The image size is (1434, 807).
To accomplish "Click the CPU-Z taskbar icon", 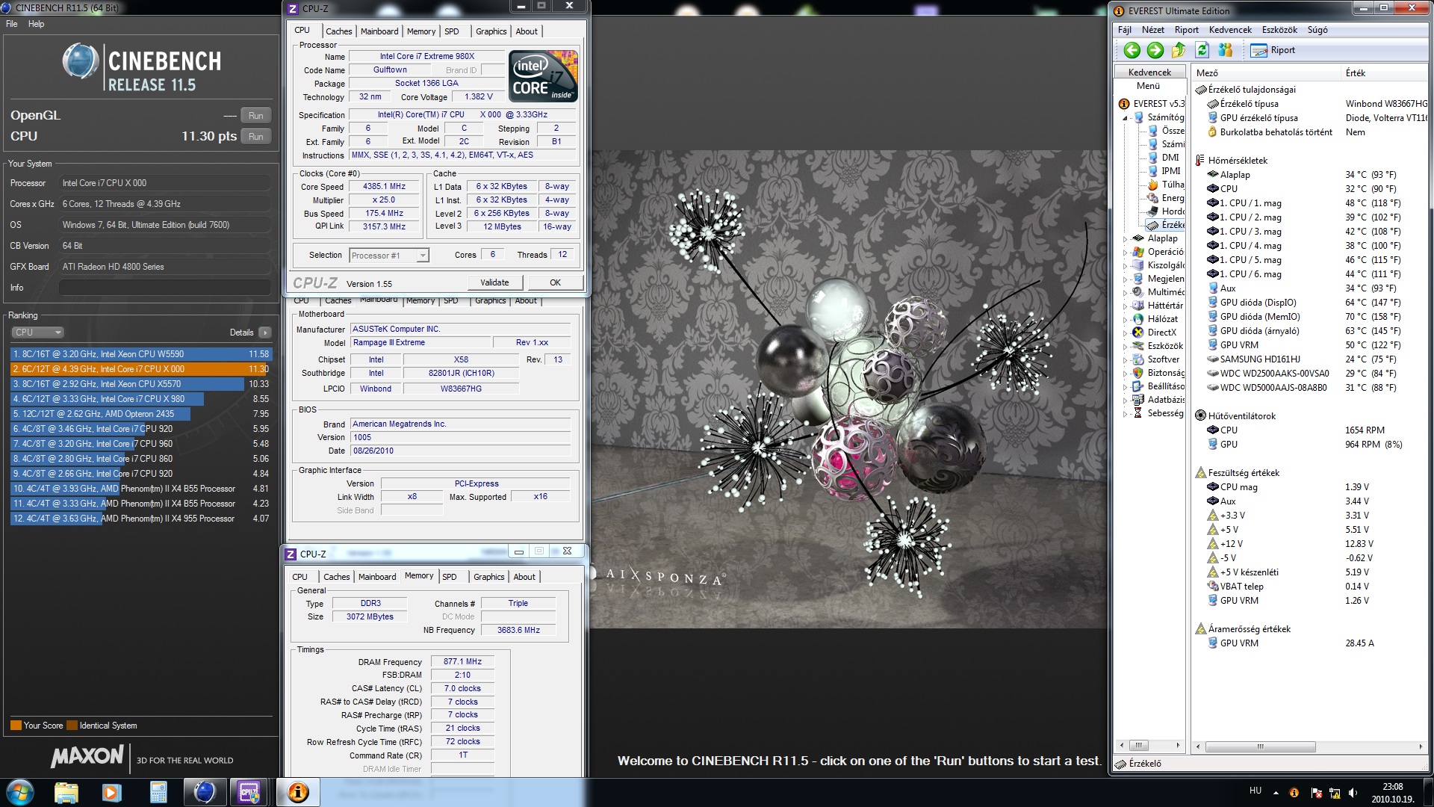I will point(249,792).
